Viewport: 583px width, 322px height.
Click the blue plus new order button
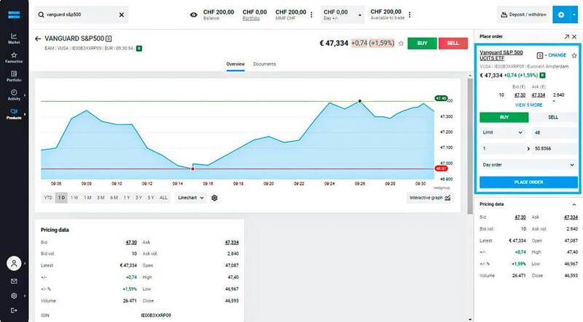click(x=560, y=15)
